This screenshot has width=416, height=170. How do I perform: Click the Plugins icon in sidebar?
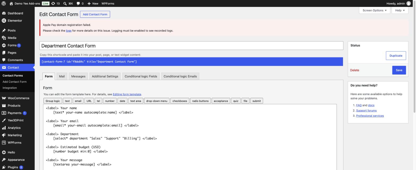tap(4, 167)
